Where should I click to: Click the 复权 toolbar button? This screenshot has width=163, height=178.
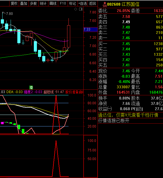(14, 3)
